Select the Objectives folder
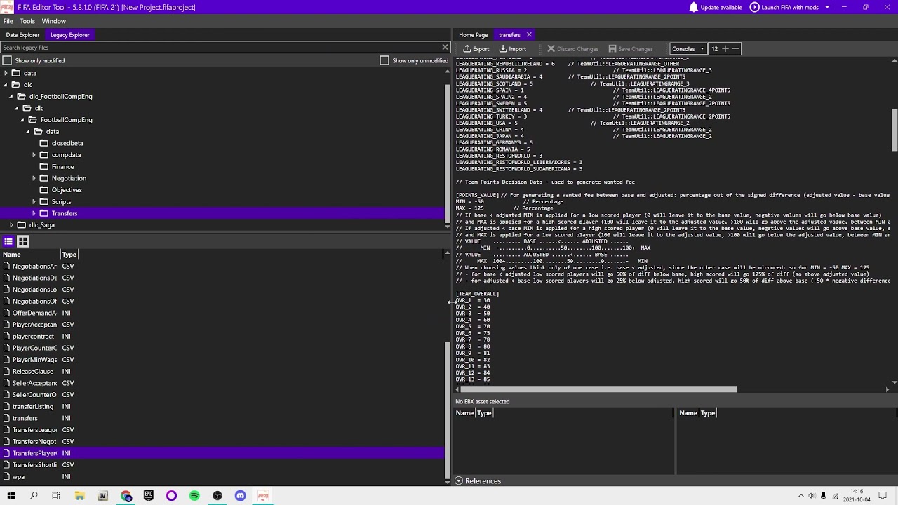 [67, 190]
